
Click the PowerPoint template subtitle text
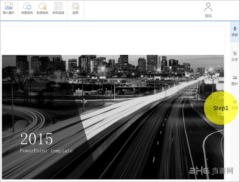point(46,151)
